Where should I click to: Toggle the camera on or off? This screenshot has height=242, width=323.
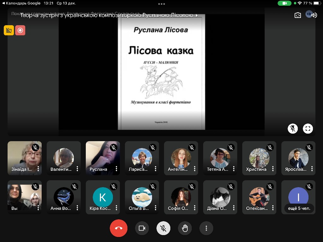tap(142, 228)
